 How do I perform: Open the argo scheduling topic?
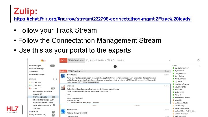point(42,105)
